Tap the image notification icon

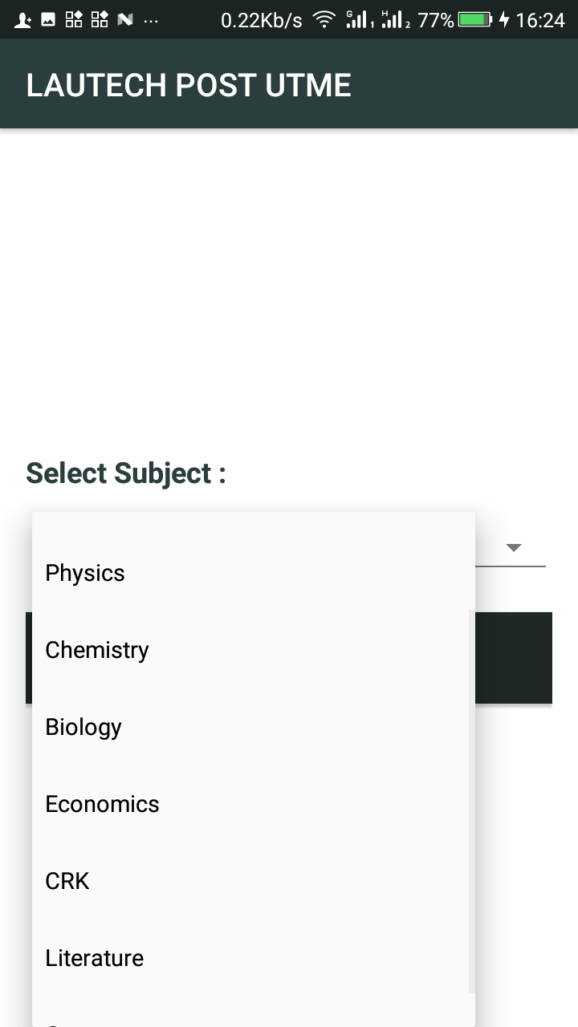coord(48,20)
